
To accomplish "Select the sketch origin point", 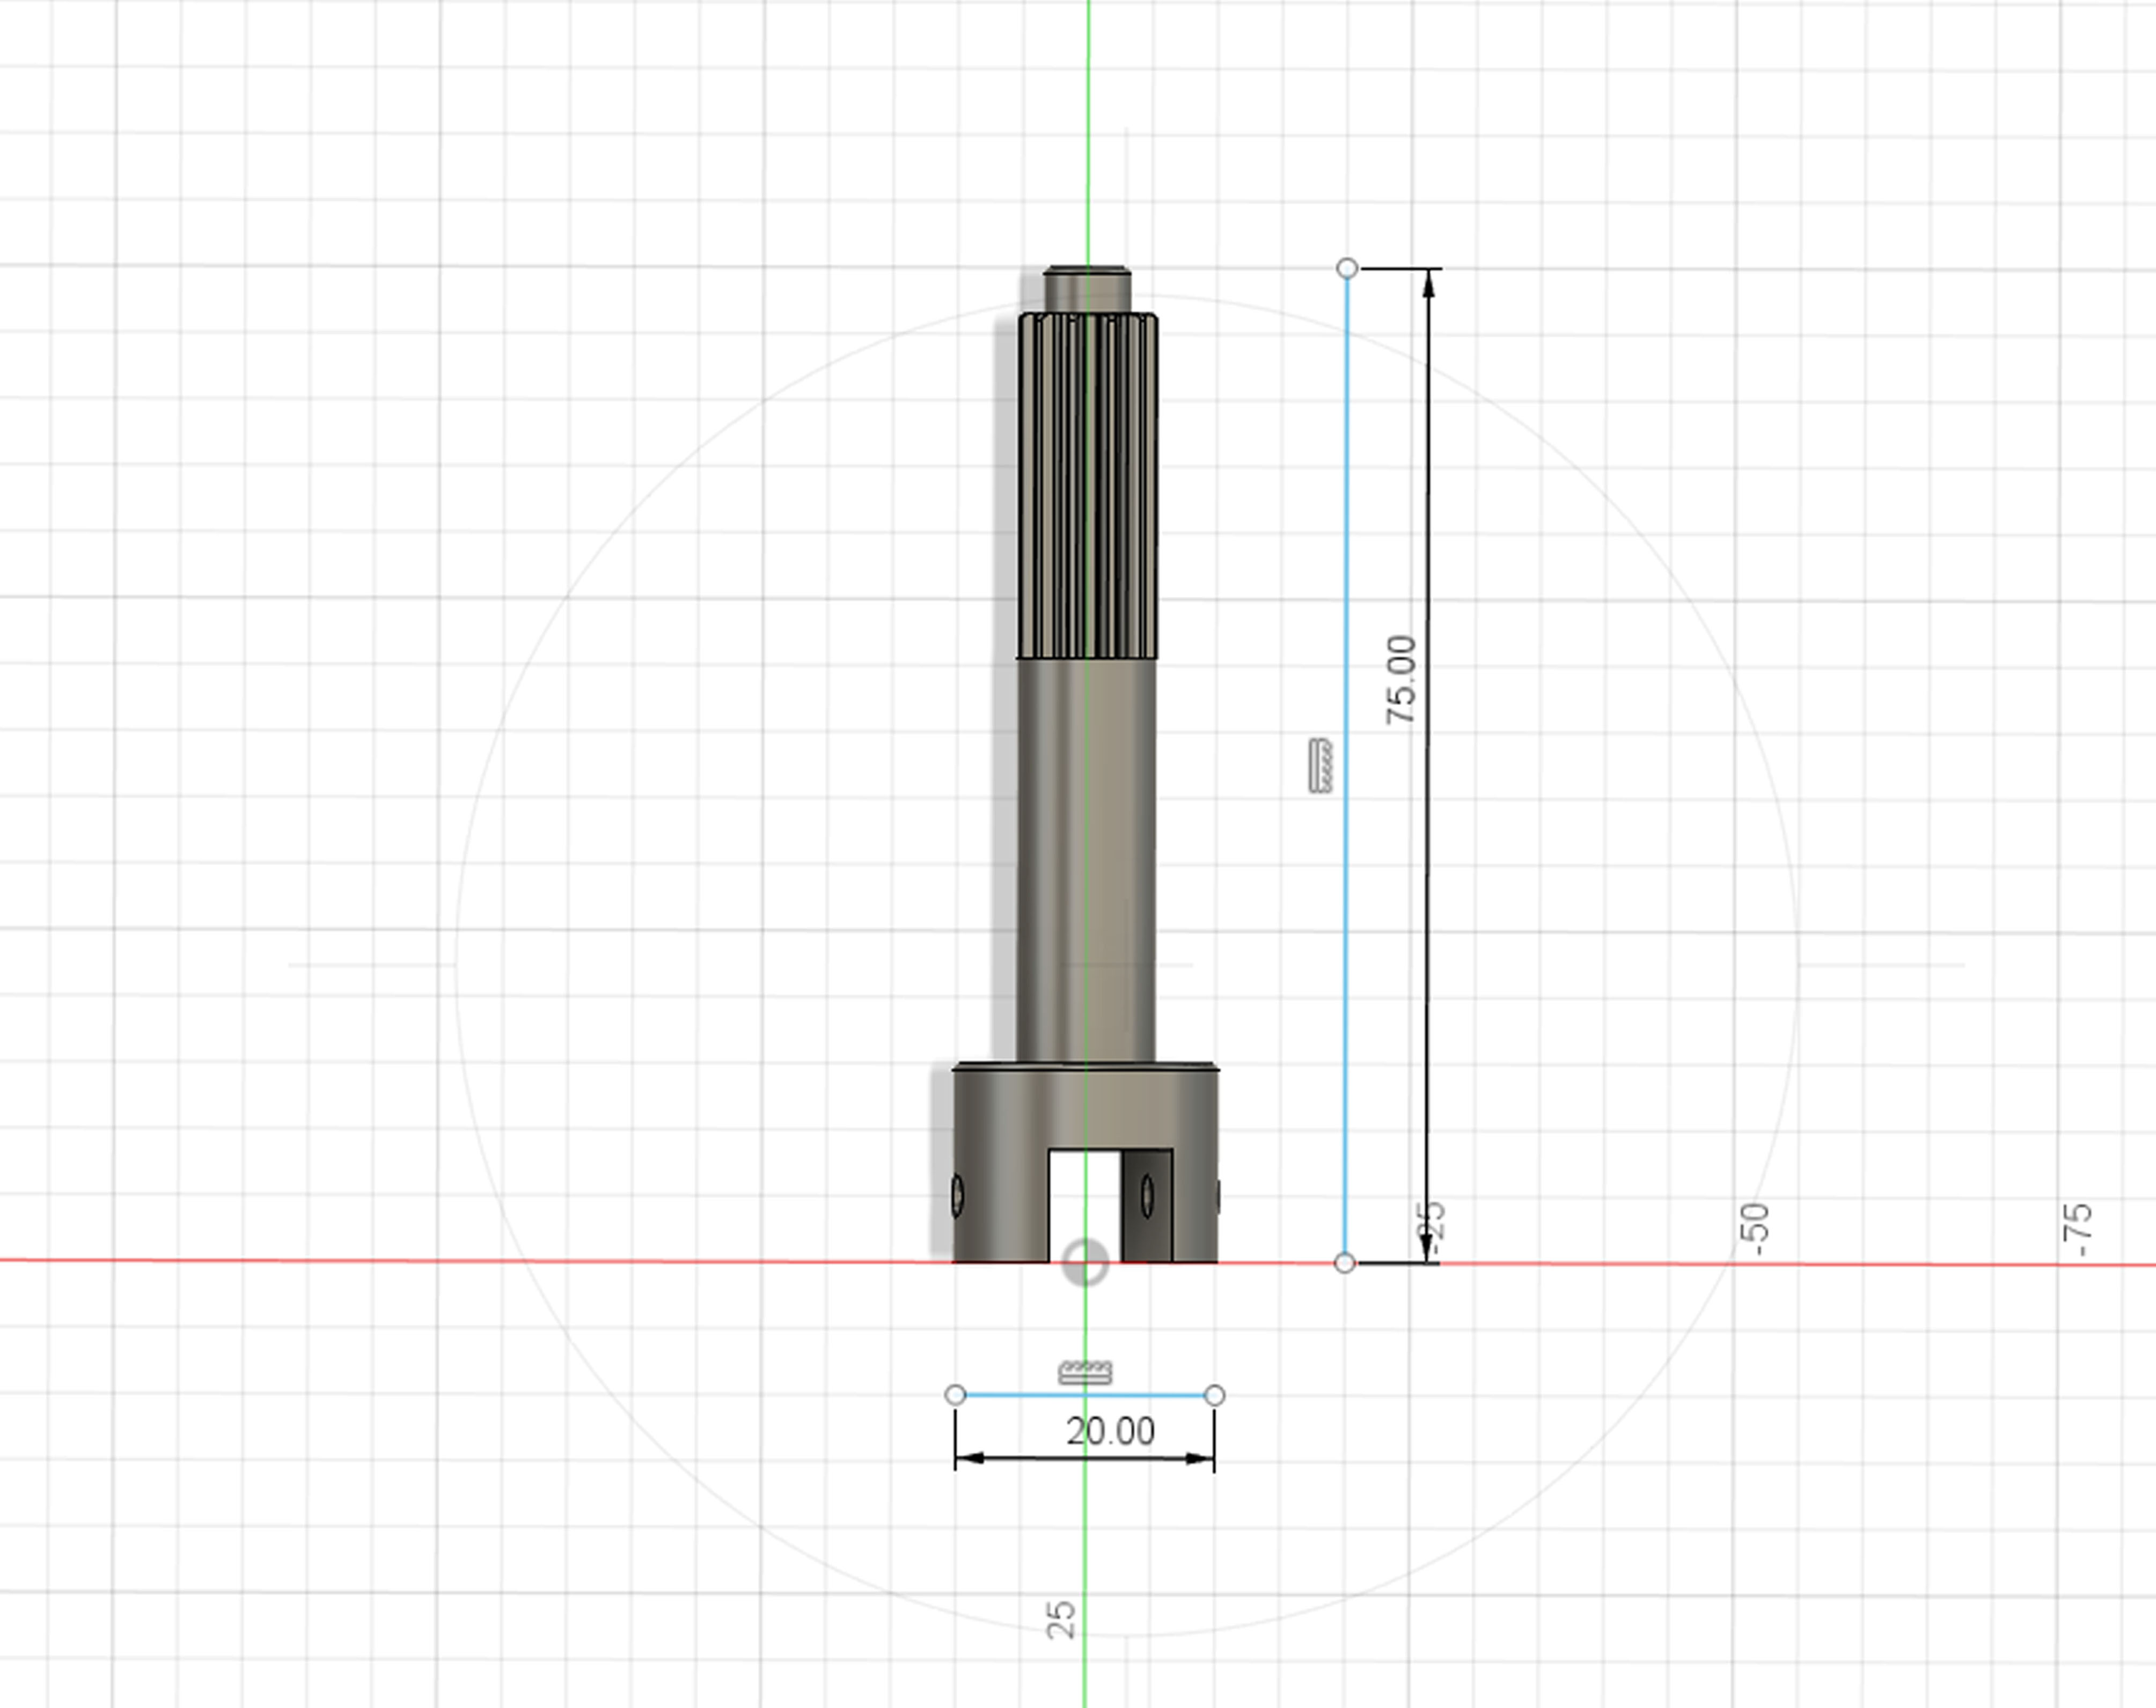I will coord(1085,1262).
